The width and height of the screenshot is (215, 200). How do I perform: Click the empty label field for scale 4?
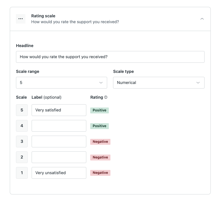tap(59, 126)
